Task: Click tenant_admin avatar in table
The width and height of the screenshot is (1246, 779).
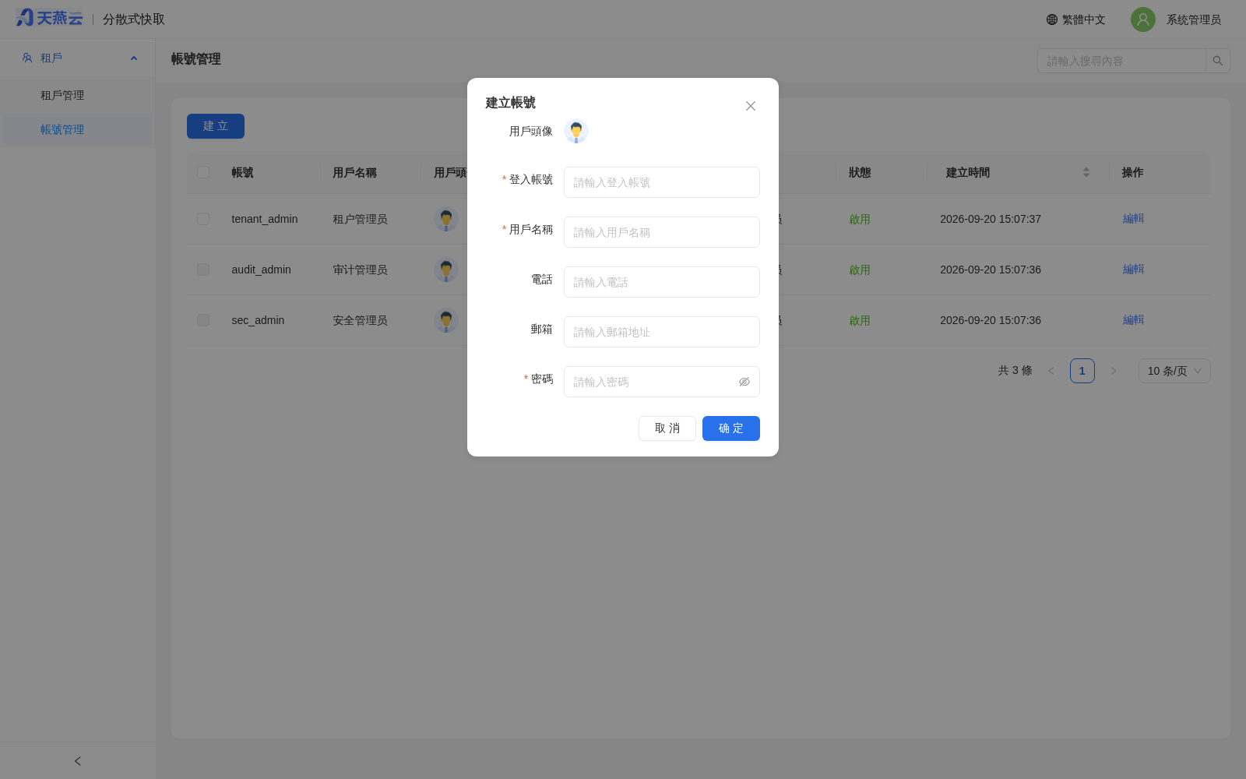Action: coord(446,220)
